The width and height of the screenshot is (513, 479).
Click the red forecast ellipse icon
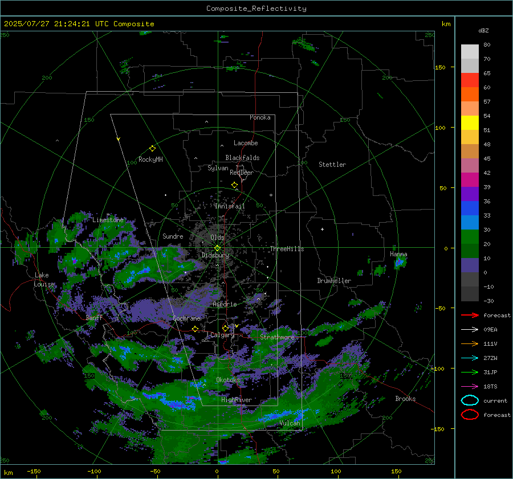(470, 415)
